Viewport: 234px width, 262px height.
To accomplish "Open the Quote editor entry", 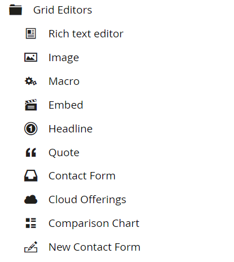I will (64, 153).
